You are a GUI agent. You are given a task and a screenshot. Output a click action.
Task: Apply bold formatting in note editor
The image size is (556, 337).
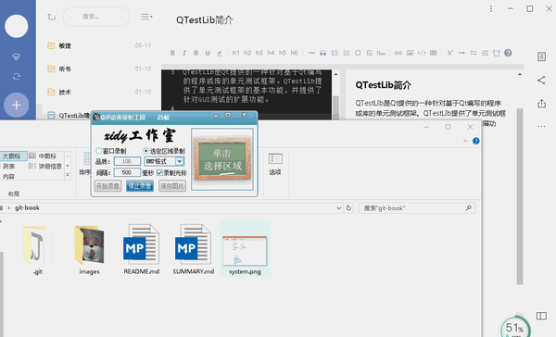click(x=172, y=53)
